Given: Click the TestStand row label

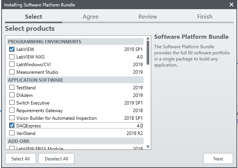Looking at the screenshot, I should pos(26,88).
